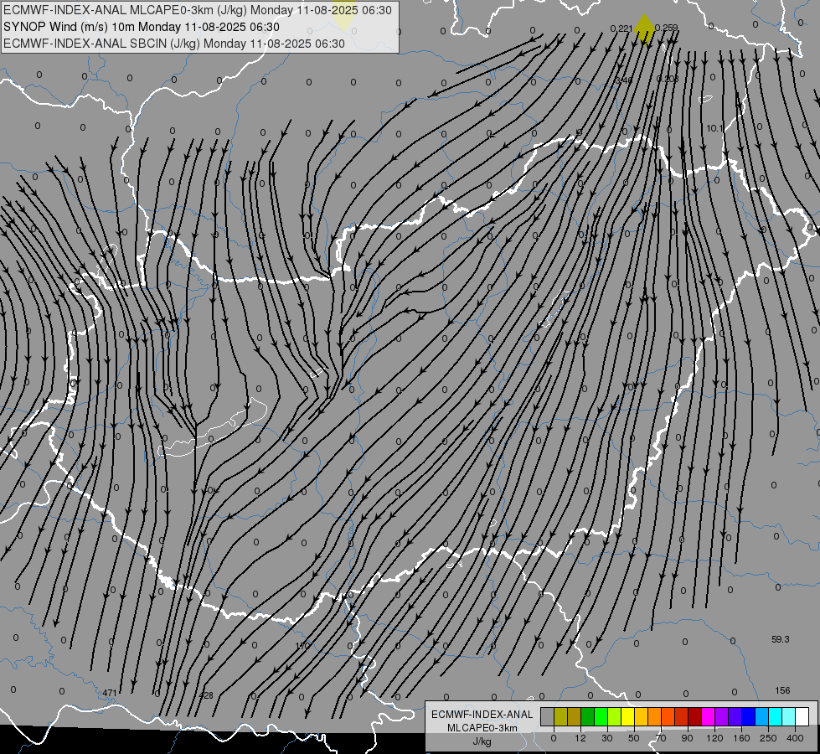820x754 pixels.
Task: Click the legend tick label 50
Action: coord(634,738)
